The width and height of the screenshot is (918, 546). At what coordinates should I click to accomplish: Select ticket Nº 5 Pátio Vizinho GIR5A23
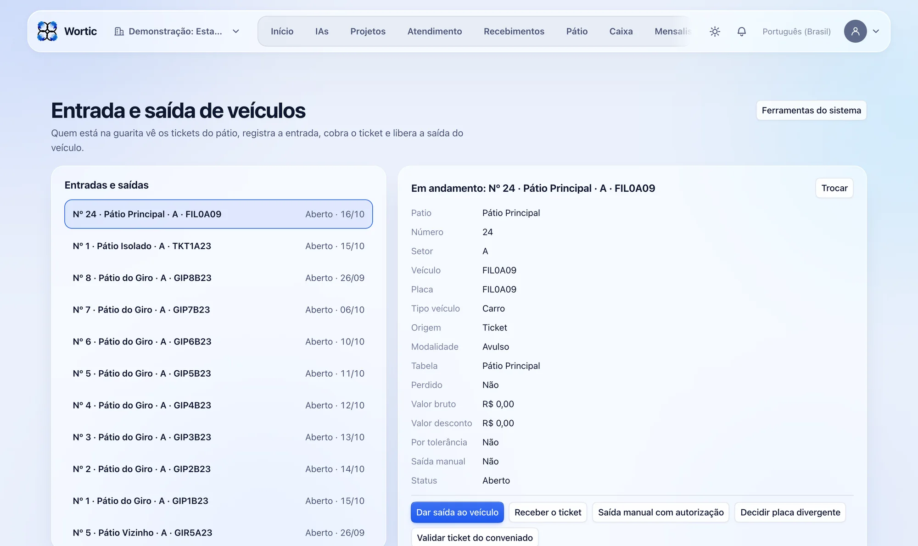pos(218,532)
